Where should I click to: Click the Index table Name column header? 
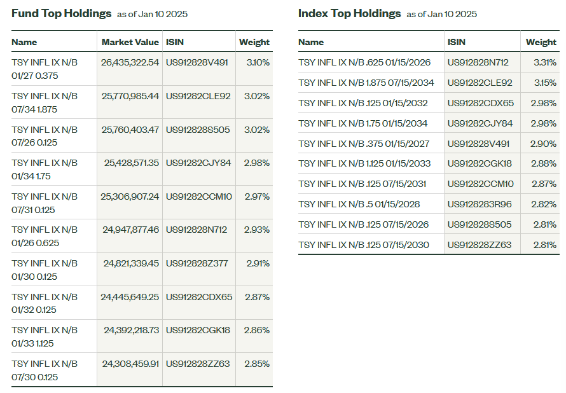click(311, 42)
